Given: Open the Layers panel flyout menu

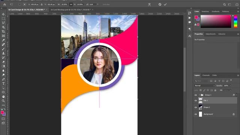Looking at the screenshot, I should point(238,75).
